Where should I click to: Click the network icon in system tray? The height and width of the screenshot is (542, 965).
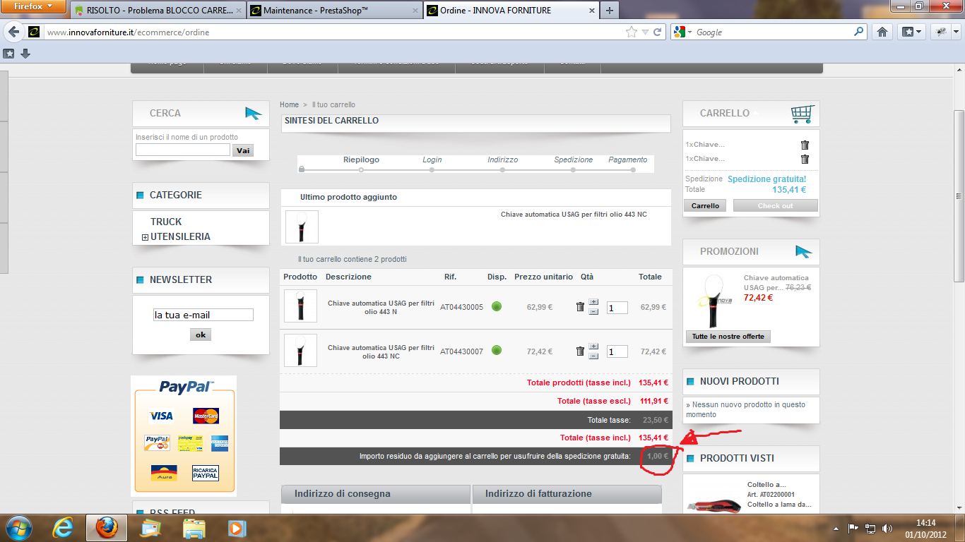870,528
